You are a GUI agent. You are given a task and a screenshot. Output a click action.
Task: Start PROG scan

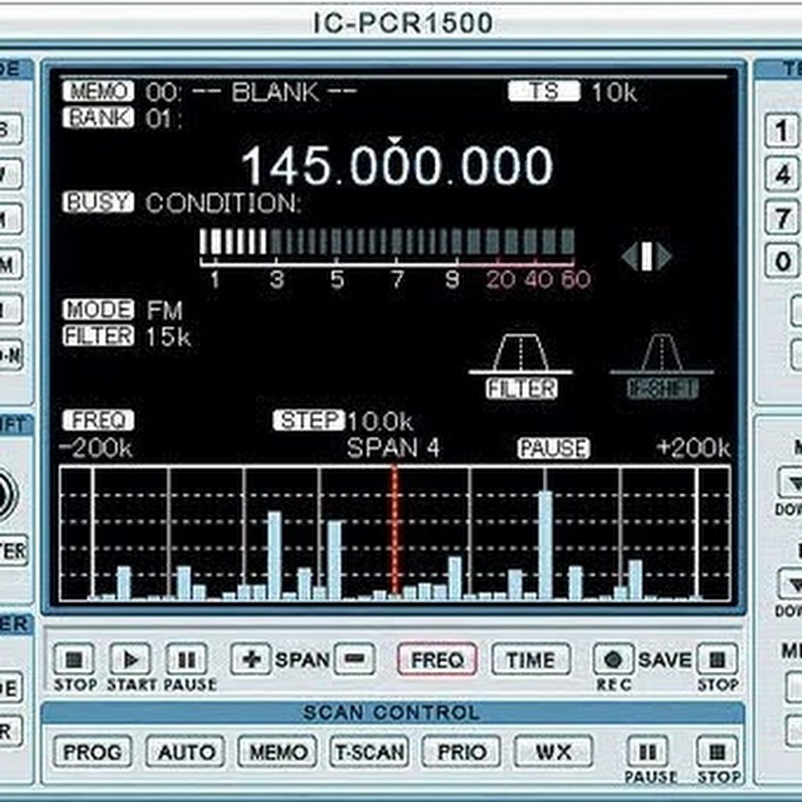[x=93, y=752]
